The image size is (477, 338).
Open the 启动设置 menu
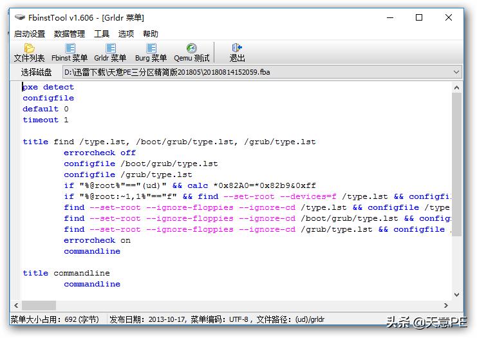coord(30,33)
